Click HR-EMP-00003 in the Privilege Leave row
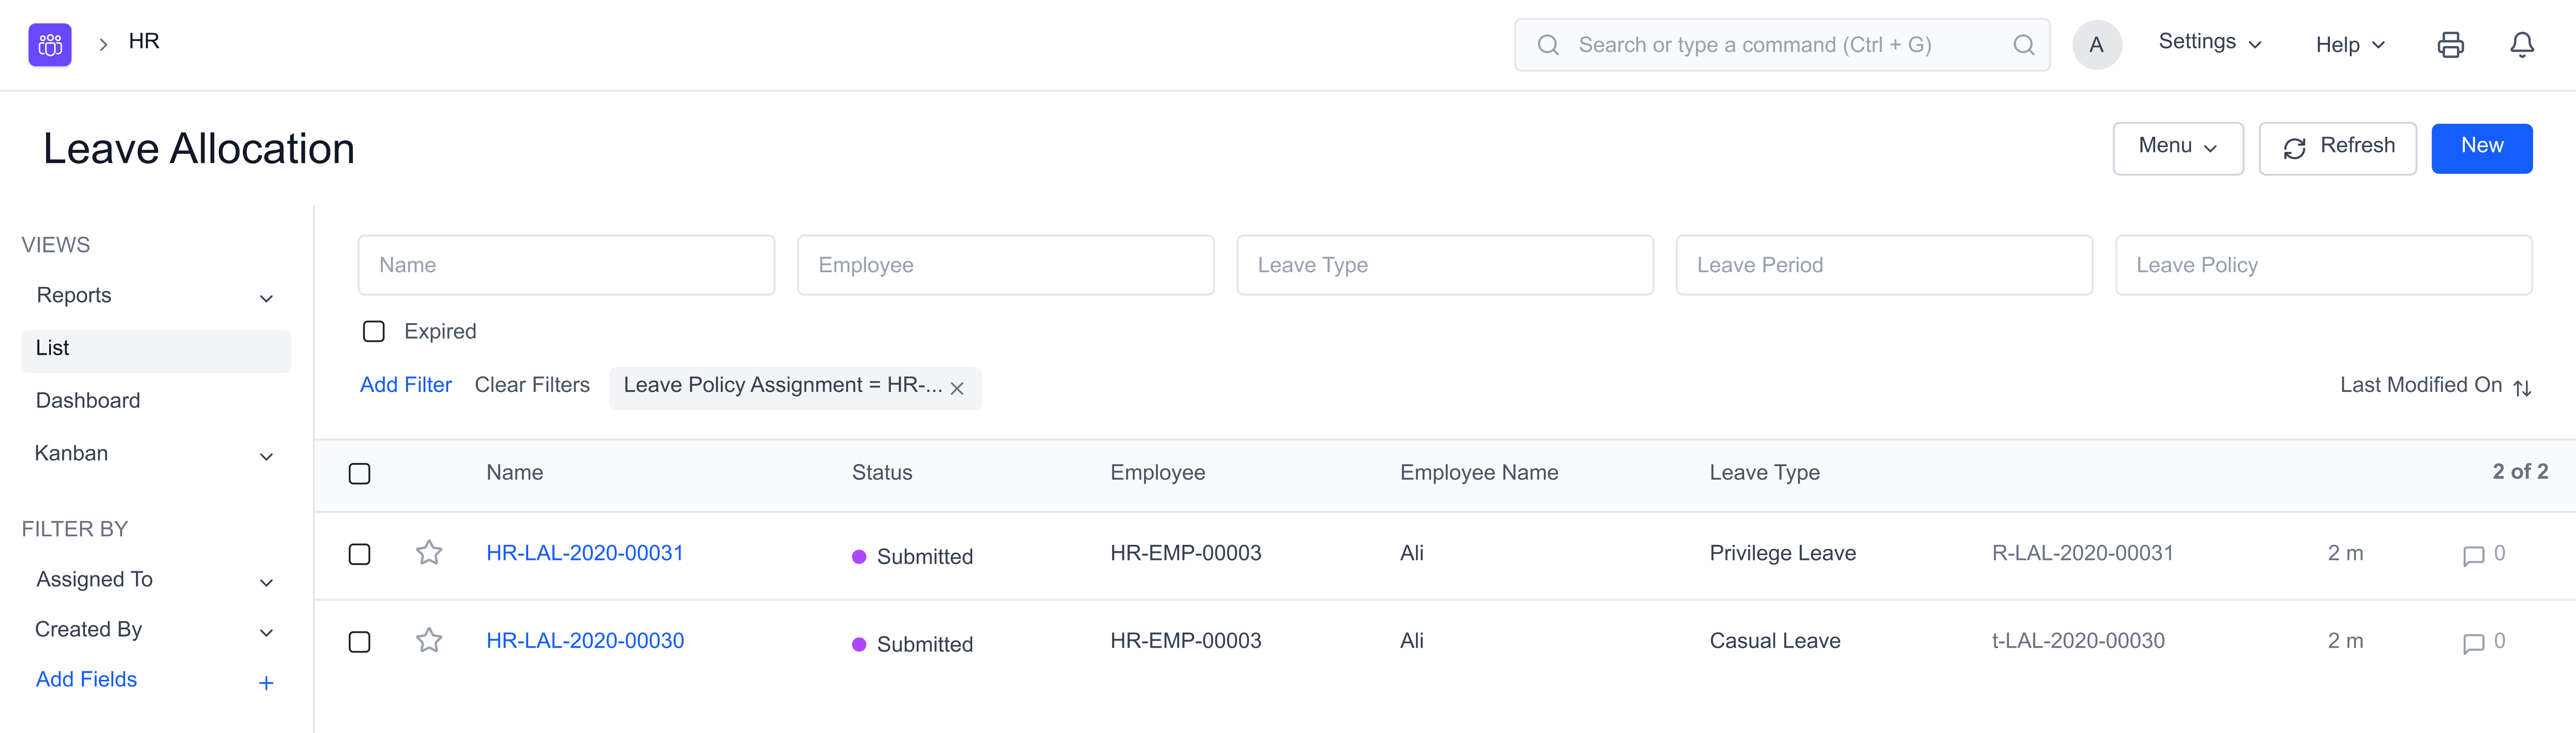This screenshot has height=733, width=2576. pos(1185,553)
